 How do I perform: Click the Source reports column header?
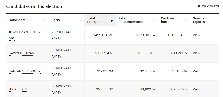click(205, 20)
